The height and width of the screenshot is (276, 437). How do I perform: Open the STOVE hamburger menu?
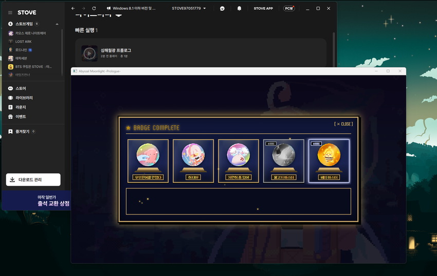point(10,12)
